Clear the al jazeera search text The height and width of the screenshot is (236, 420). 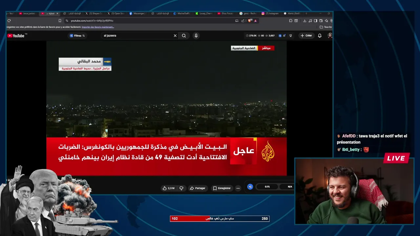coord(175,36)
